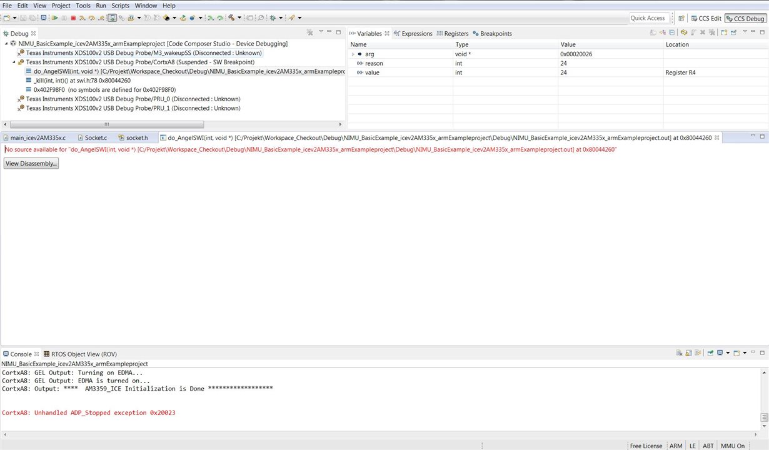Open main_icev2AM335x.c editor tab
This screenshot has width=769, height=450.
[x=34, y=137]
